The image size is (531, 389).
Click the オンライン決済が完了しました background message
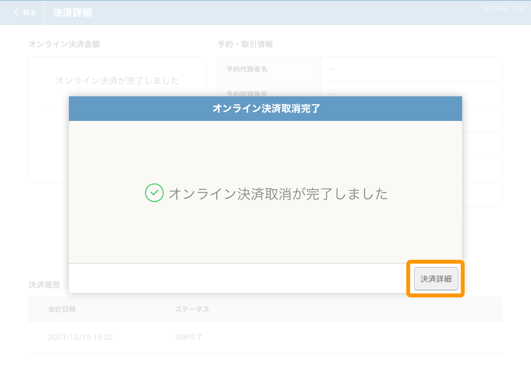(x=117, y=81)
